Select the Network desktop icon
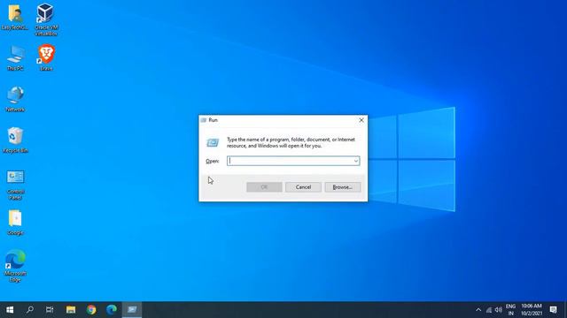 tap(15, 99)
